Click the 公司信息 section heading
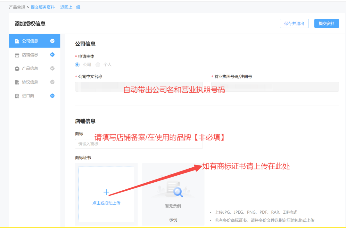The height and width of the screenshot is (228, 346). 85,44
